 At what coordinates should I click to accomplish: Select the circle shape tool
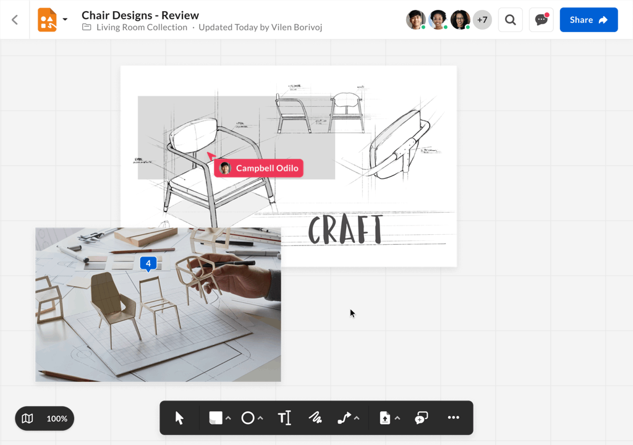click(247, 418)
